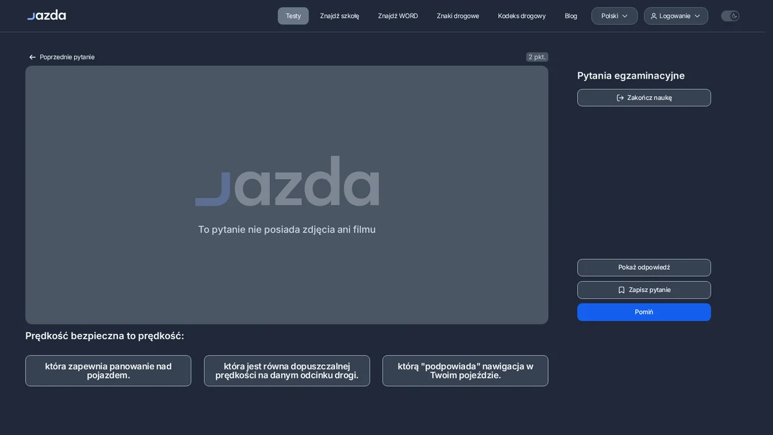Choose answer 'którą podpowiada nawigacja'

pos(465,371)
